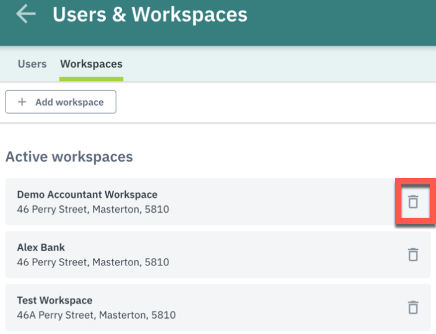
Task: Switch to the Users tab
Action: click(32, 64)
